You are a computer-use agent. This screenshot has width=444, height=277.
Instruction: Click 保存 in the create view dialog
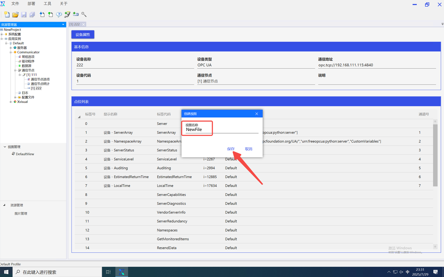click(x=231, y=149)
